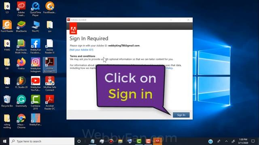Click the Adobe ID email webbyking786@gmail.com

coord(124,46)
